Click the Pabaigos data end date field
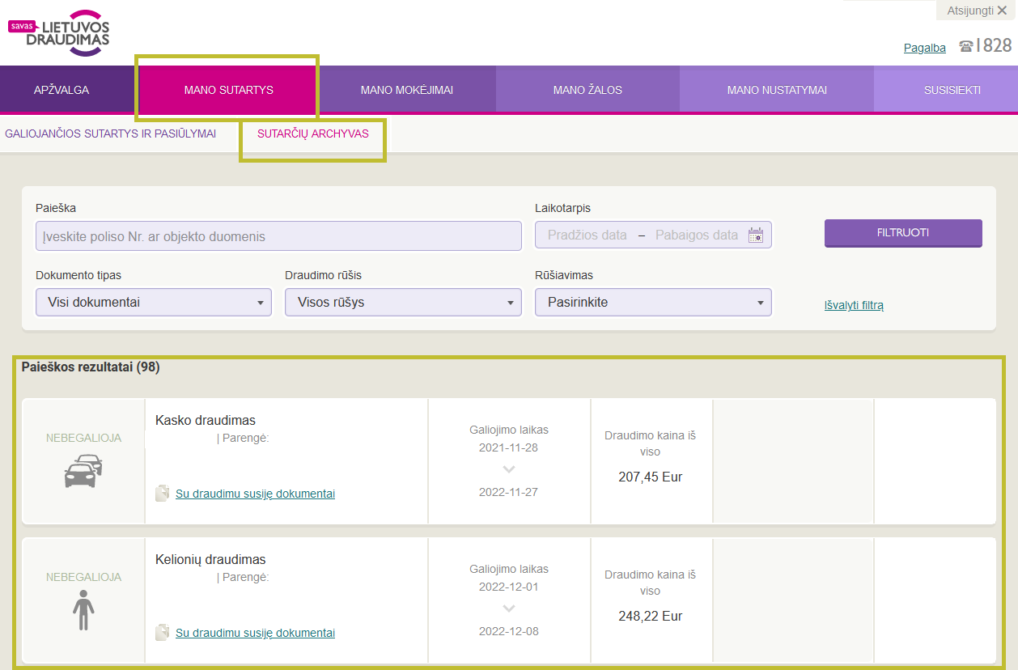 697,235
